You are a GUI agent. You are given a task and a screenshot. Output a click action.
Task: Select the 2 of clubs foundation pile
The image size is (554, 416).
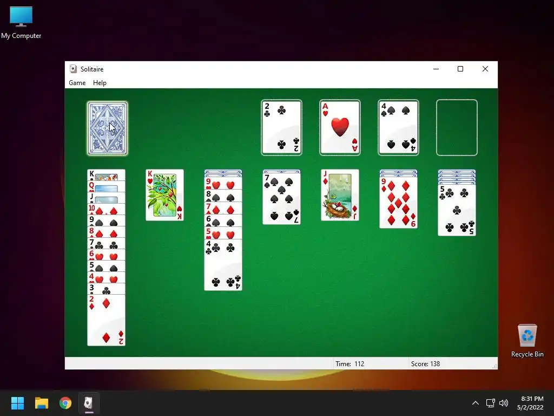click(281, 128)
